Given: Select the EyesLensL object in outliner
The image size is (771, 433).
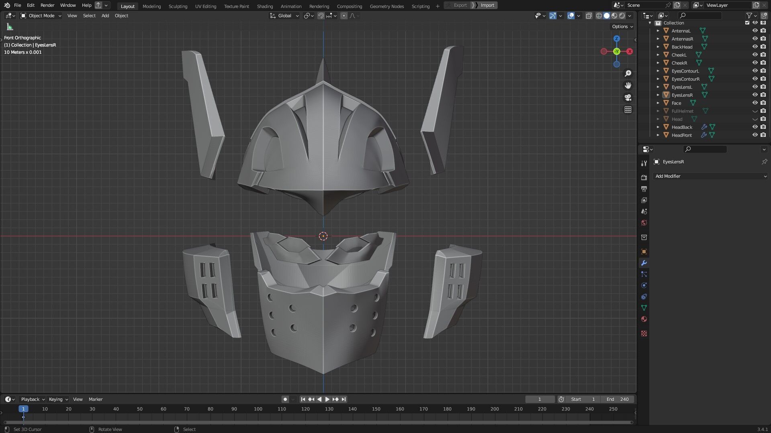Looking at the screenshot, I should 681,87.
